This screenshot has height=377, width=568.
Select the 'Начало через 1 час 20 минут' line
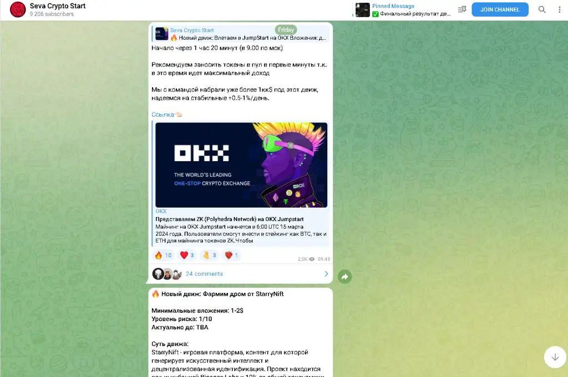click(217, 48)
